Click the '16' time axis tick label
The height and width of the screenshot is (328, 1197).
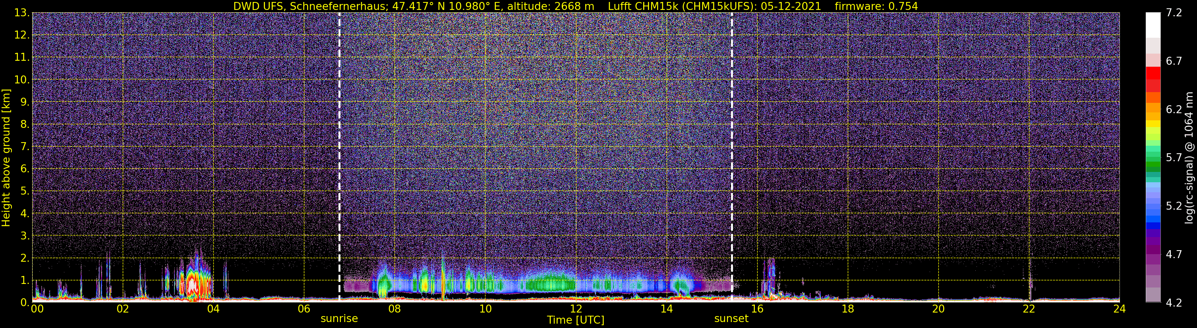tap(757, 309)
